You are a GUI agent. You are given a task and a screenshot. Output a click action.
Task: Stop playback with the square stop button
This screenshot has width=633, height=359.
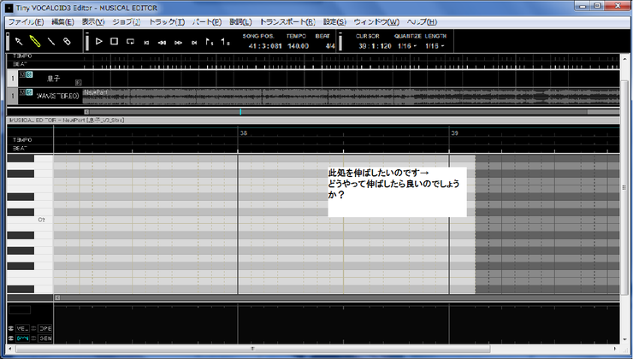[x=115, y=41]
